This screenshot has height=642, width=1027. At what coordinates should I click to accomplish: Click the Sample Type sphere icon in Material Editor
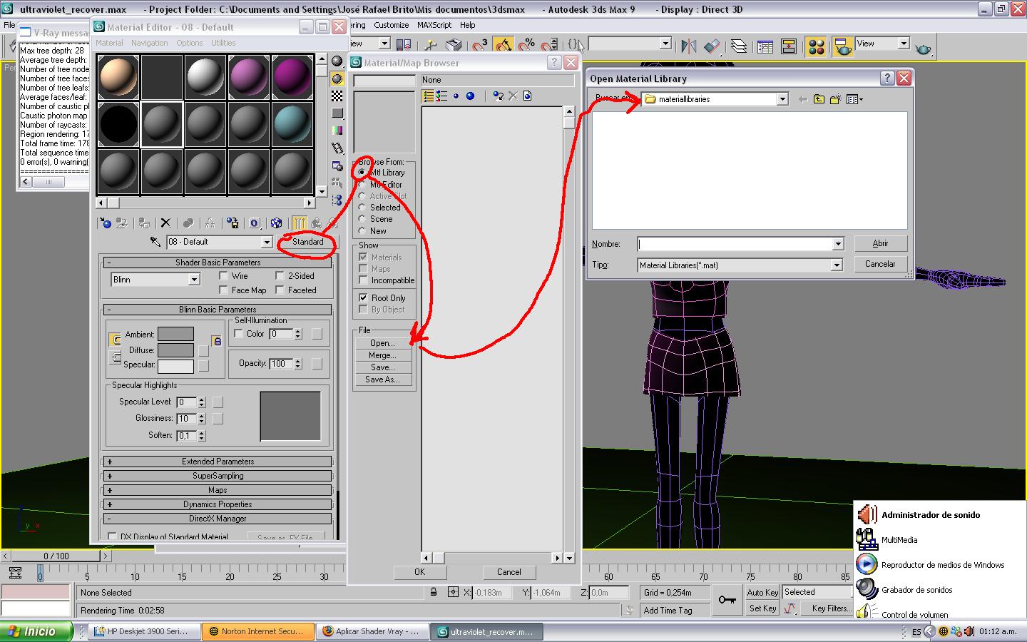click(337, 61)
